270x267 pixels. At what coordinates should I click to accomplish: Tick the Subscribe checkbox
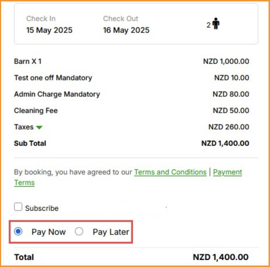(x=18, y=207)
